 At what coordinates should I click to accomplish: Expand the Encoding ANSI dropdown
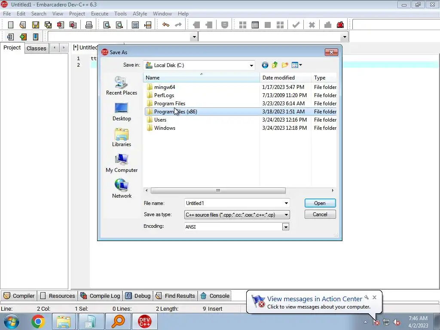(x=286, y=227)
